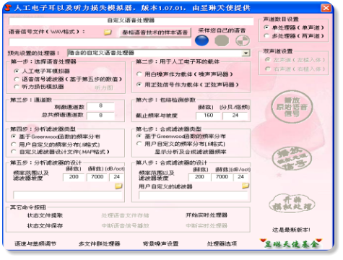Click the cloud-shaped 开始模拟处理 button
Screen dimensions: 343x260
292,203
